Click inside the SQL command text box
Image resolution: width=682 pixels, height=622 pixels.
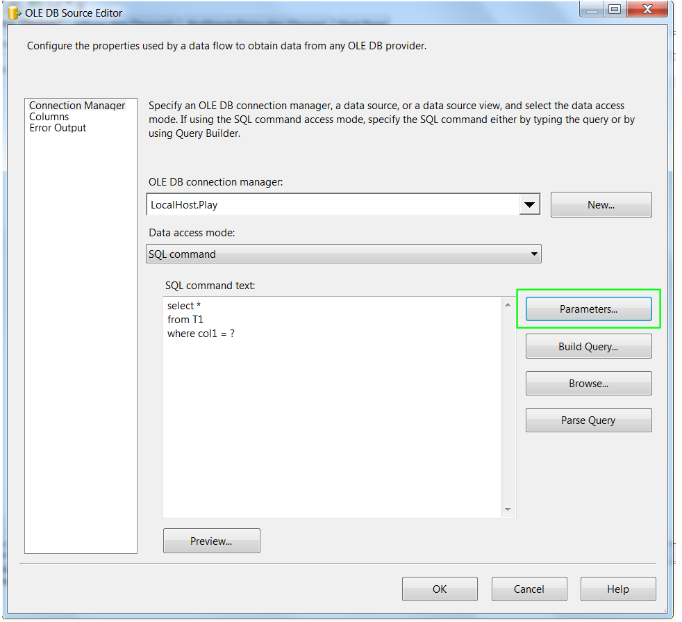coord(332,407)
